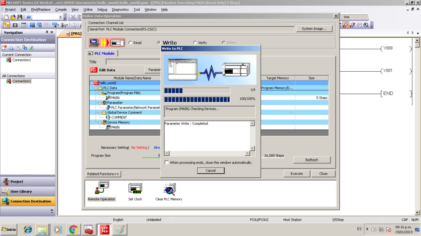421x236 pixels.
Task: Click the monitor-mode magnifier toolbar icon
Action: 346,25
